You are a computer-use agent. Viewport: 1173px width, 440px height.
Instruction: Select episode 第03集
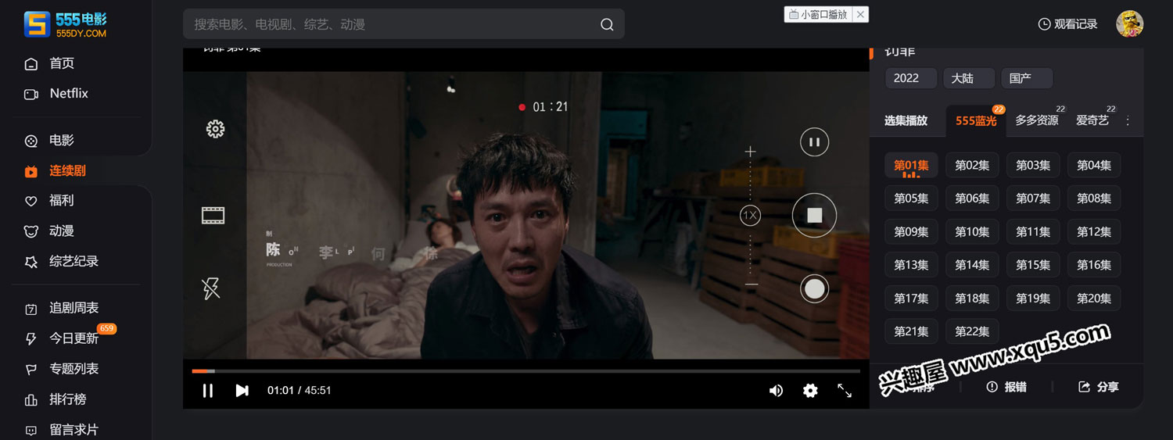[x=1033, y=166]
